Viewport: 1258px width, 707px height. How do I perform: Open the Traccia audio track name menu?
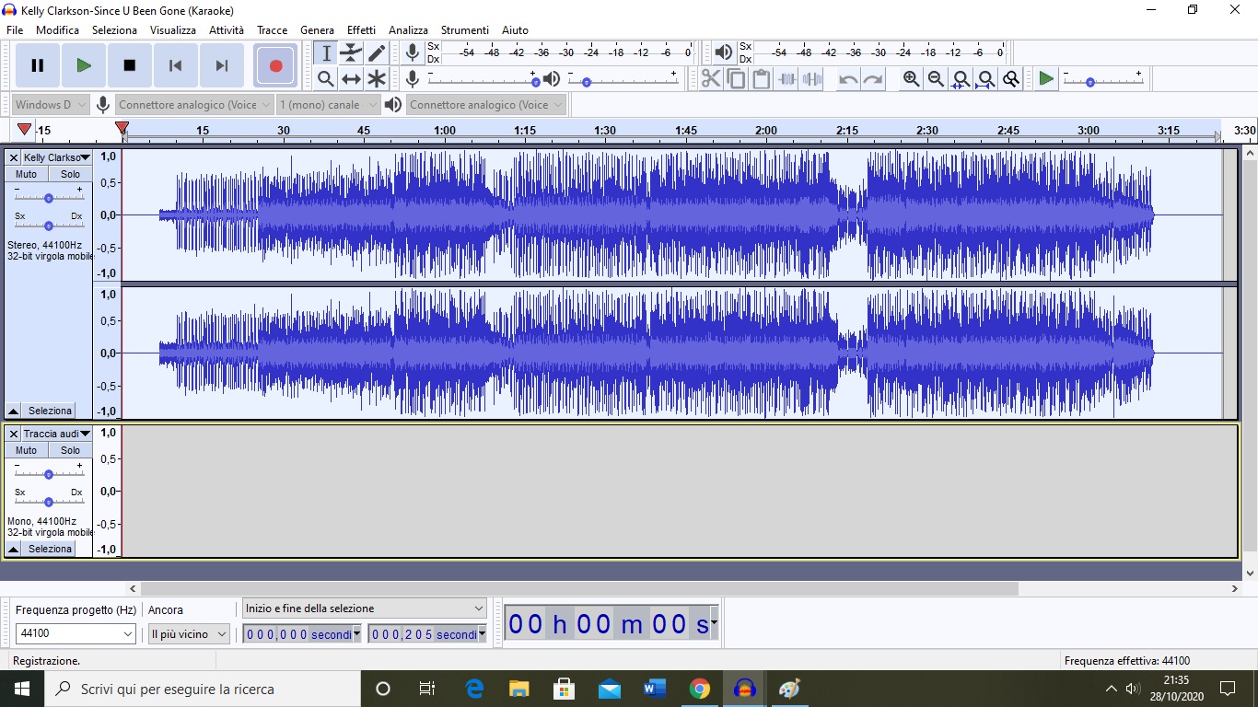pos(56,435)
